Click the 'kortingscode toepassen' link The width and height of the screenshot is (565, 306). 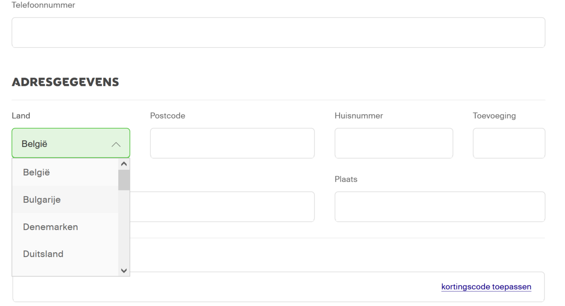[486, 287]
